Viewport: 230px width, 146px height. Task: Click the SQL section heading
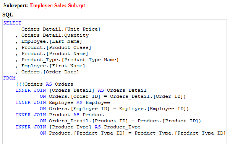click(x=8, y=15)
